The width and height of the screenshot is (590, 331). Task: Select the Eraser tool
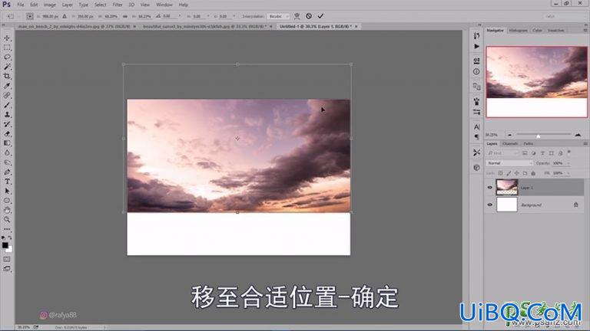pos(7,133)
